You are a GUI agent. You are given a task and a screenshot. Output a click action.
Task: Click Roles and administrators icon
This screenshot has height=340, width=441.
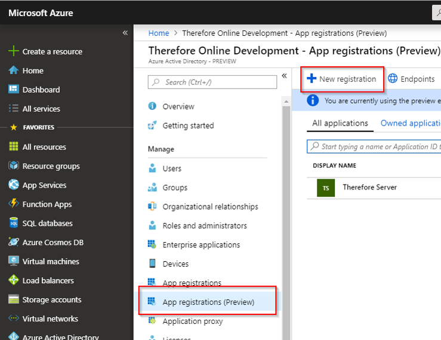pos(152,225)
